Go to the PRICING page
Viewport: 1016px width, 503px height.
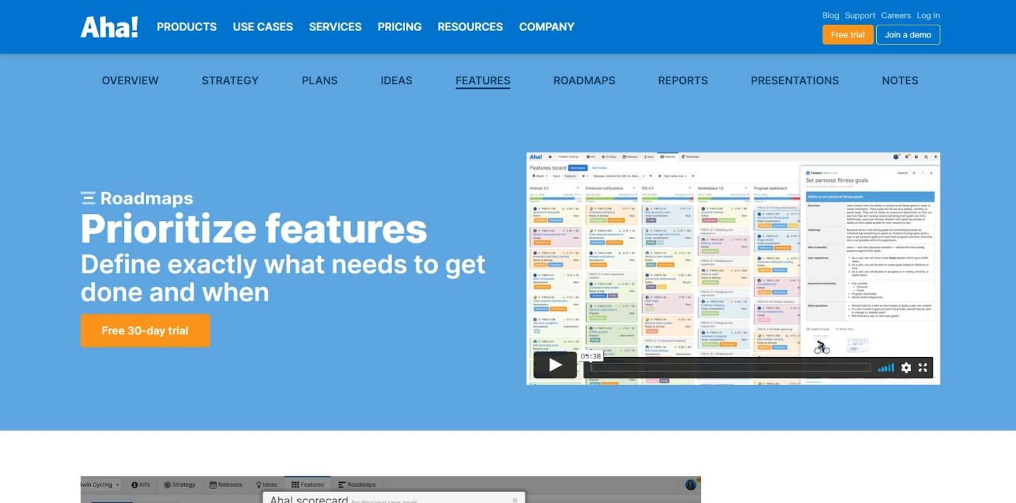point(399,27)
